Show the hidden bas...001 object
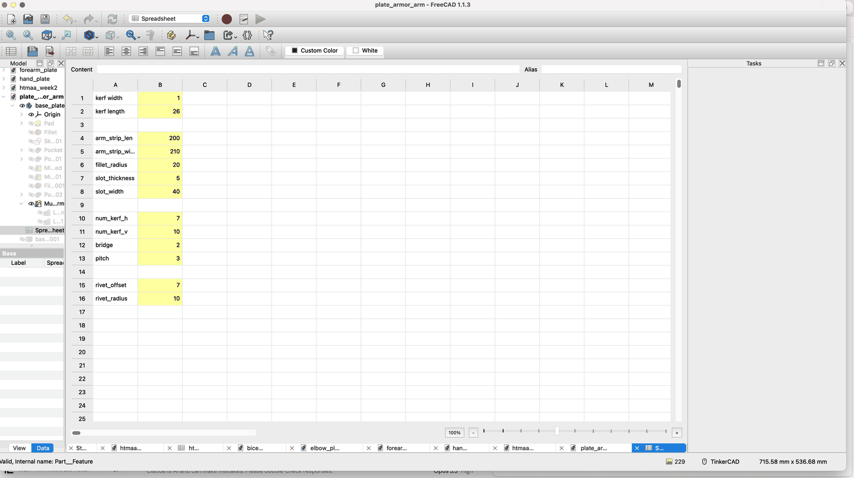This screenshot has width=854, height=478. click(22, 239)
